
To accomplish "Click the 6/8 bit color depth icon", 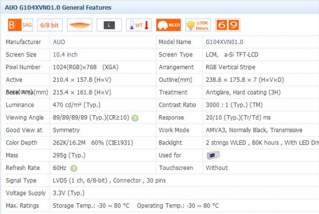I will coord(50,25).
